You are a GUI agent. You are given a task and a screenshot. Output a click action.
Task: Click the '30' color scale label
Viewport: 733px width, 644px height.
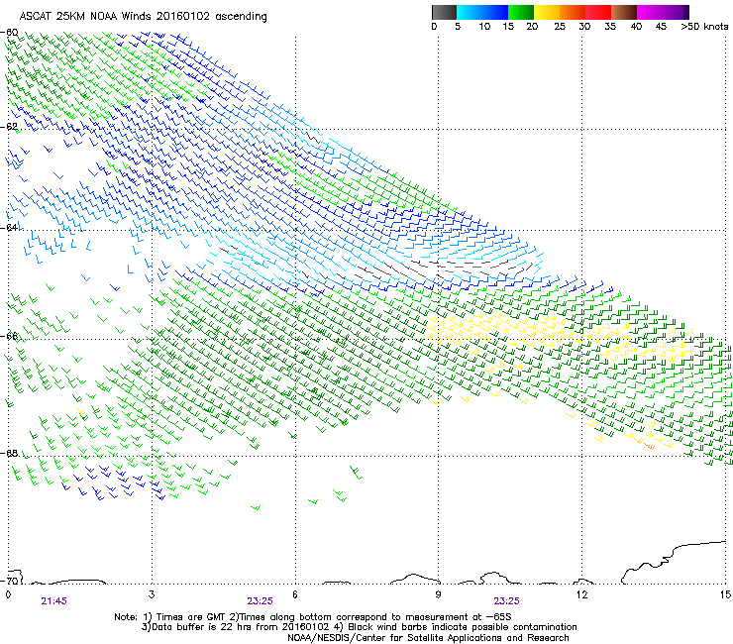[584, 27]
